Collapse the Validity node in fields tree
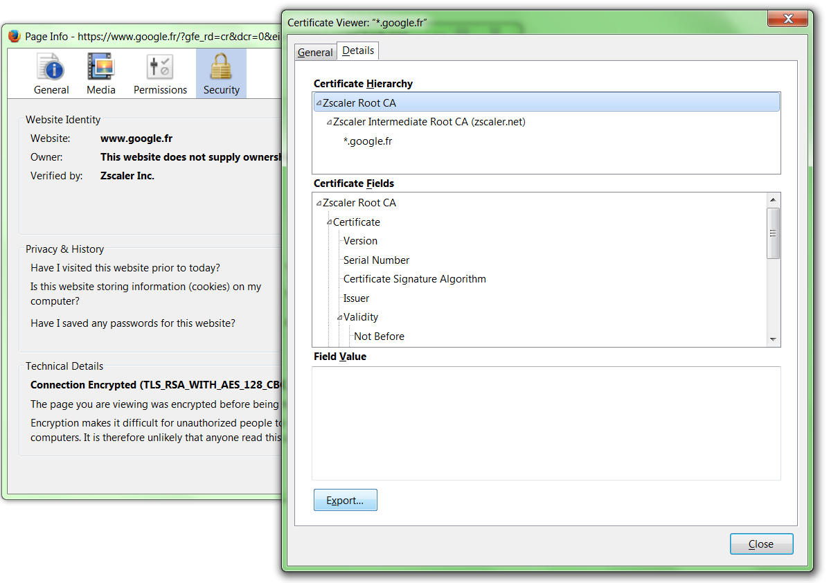The image size is (829, 583). click(340, 317)
